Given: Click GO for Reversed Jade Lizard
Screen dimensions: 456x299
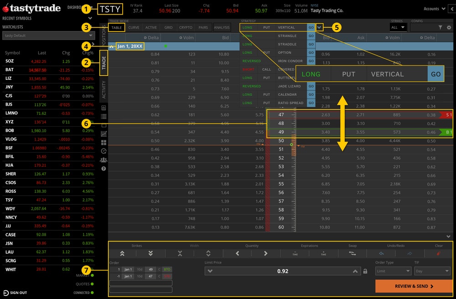Looking at the screenshot, I should [311, 86].
